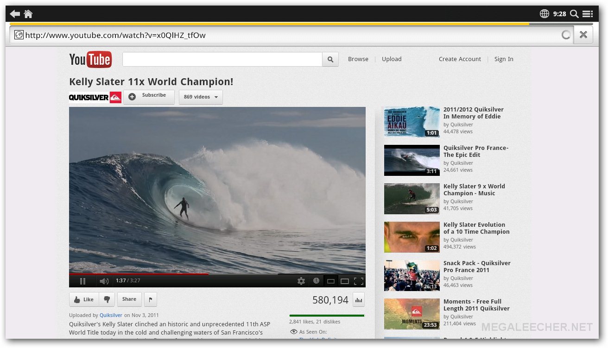The height and width of the screenshot is (348, 608).
Task: Click the '211,404 views' text
Action: [x=460, y=323]
